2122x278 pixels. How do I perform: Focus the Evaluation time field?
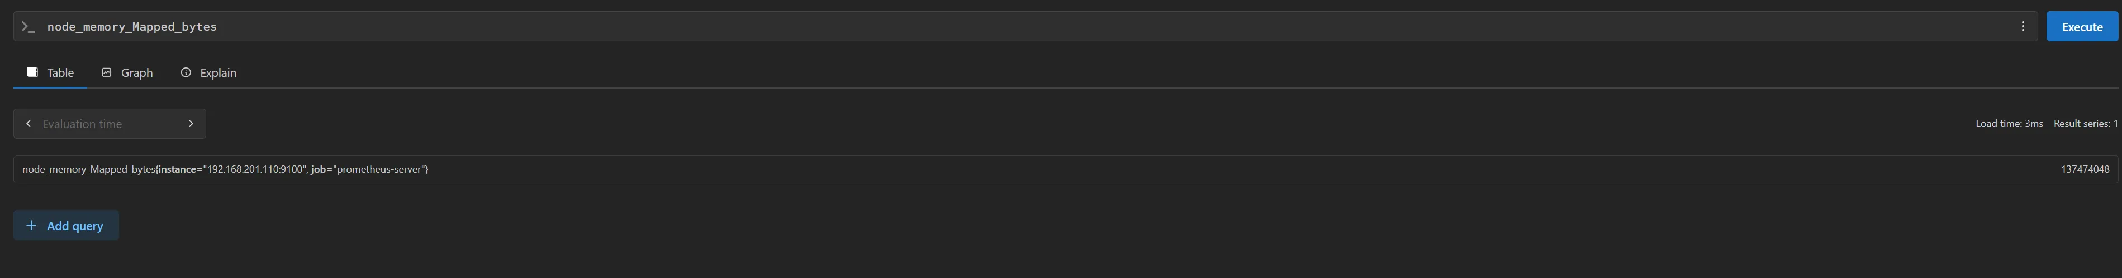pyautogui.click(x=107, y=124)
